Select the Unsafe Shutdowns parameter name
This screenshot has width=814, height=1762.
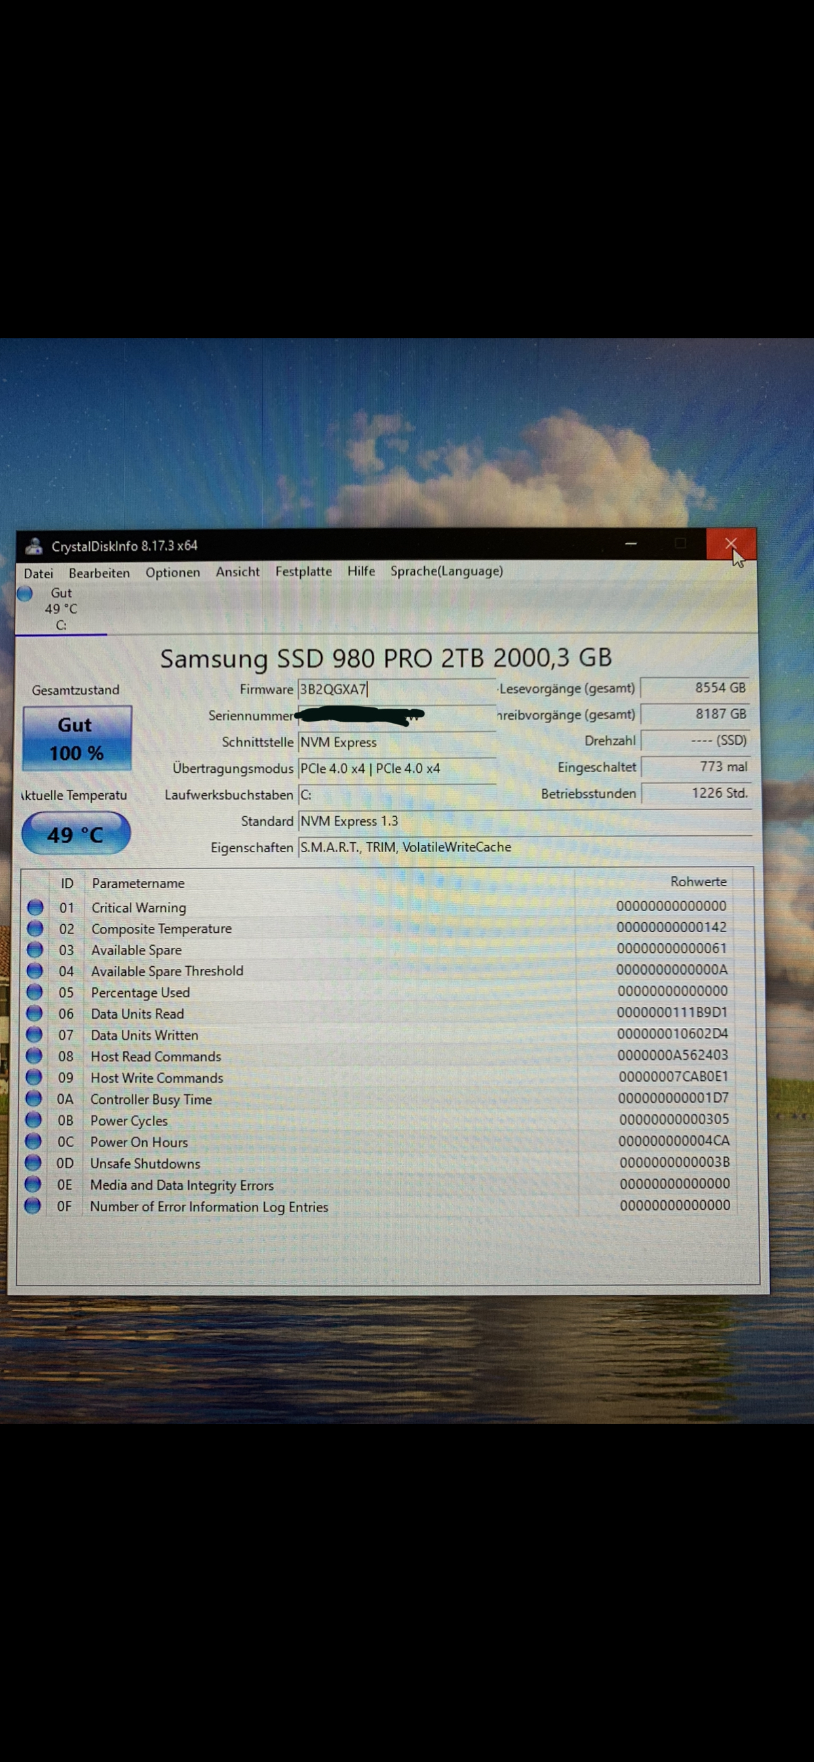click(x=145, y=1164)
